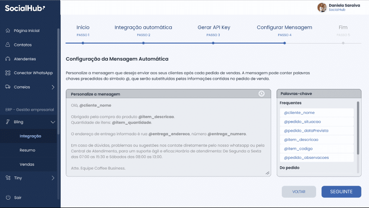Open the Vendas submenu item
This screenshot has height=208, width=369.
click(27, 164)
